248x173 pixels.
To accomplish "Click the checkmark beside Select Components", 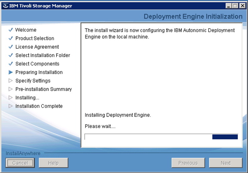I will coord(11,64).
